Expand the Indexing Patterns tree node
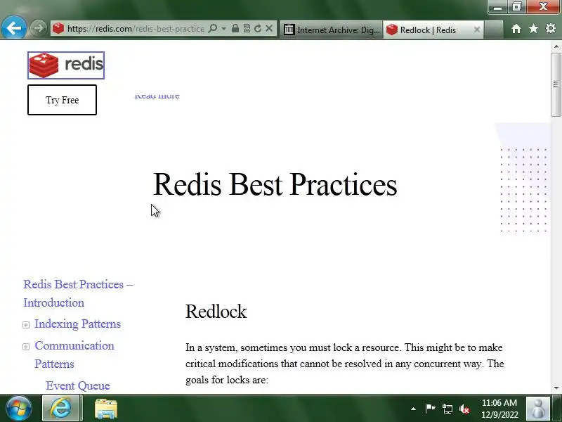This screenshot has height=422, width=562. point(26,325)
